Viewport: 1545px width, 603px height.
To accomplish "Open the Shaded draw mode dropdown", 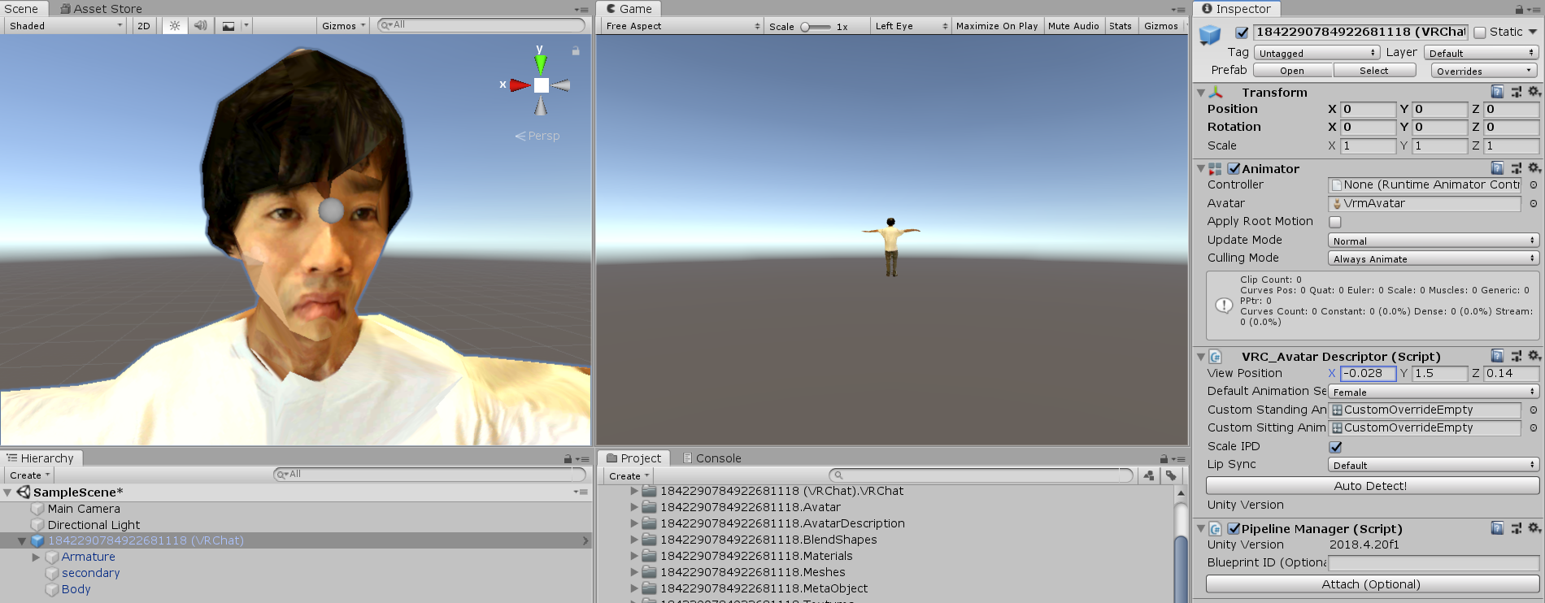I will [65, 26].
